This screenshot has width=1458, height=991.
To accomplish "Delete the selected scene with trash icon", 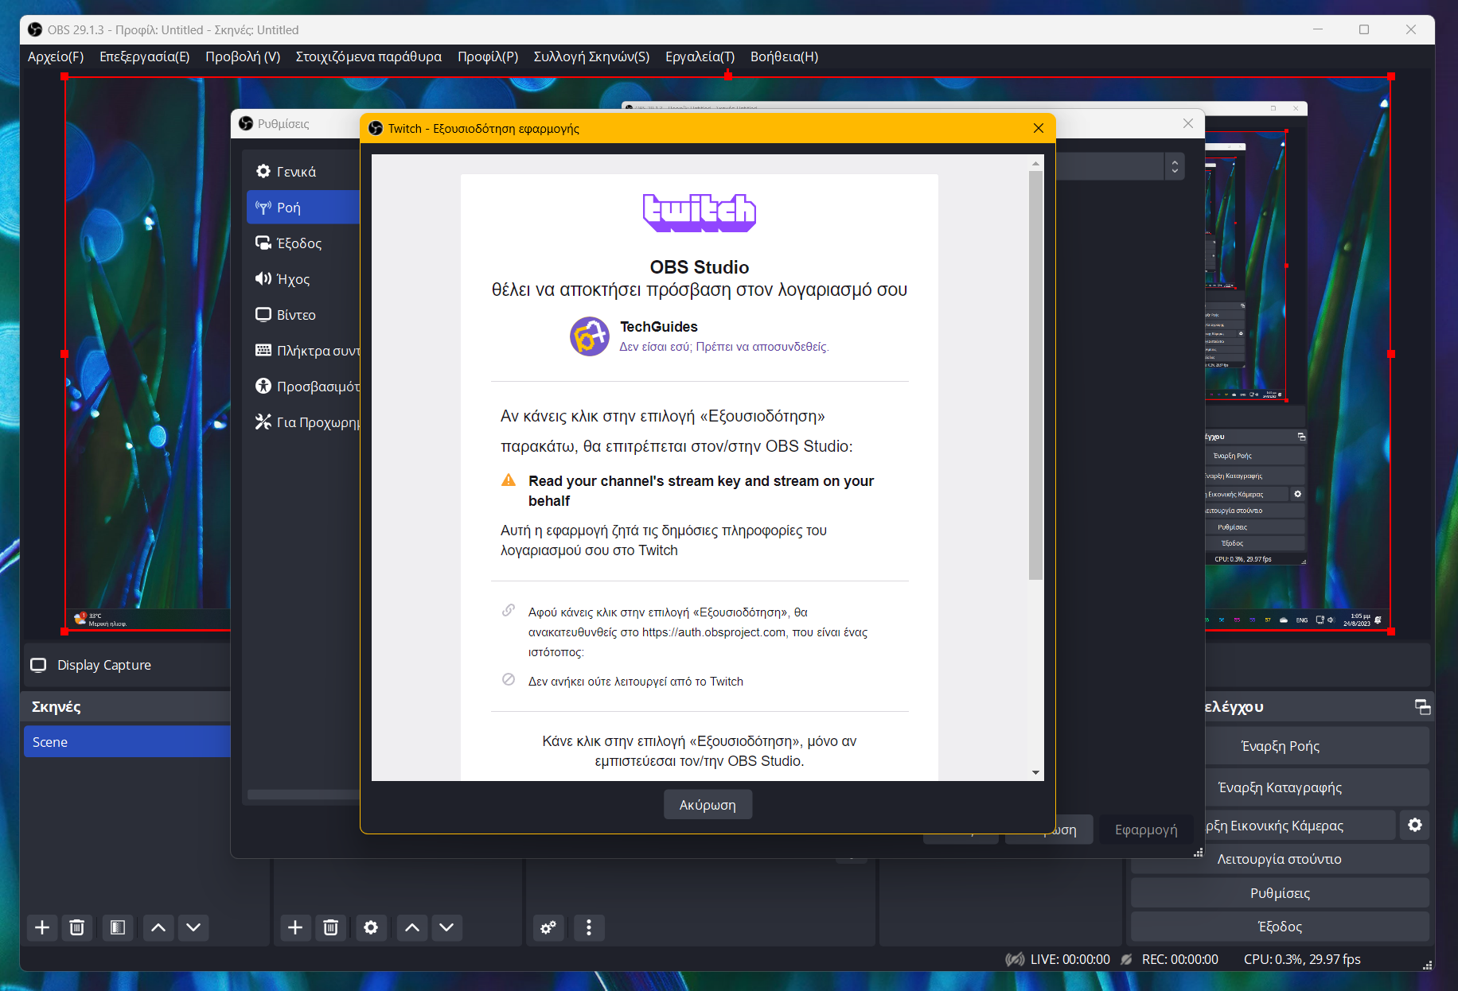I will 77,927.
